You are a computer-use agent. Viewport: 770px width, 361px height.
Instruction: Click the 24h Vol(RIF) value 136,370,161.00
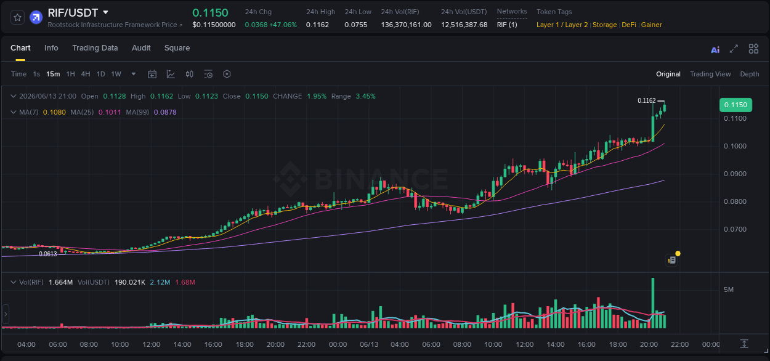click(406, 25)
